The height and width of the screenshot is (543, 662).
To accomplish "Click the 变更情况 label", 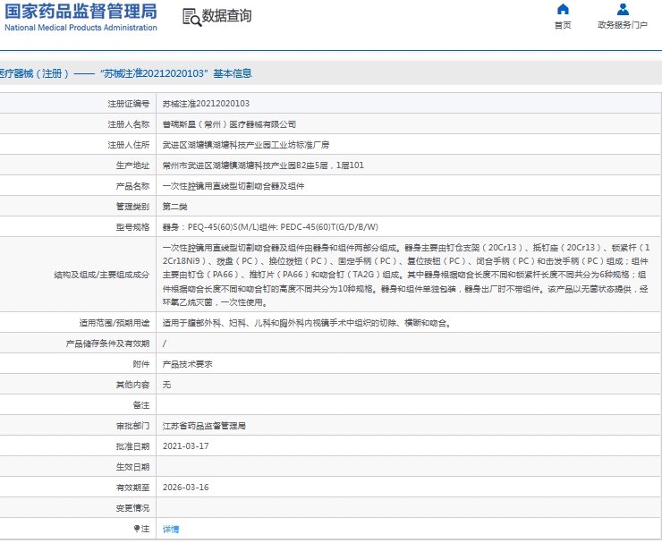I will coord(133,508).
